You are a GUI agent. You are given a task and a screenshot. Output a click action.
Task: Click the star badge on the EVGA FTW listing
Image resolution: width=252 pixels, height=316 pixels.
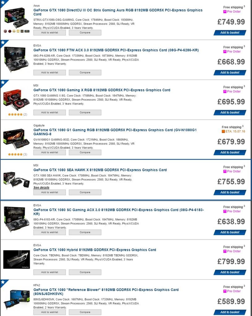click(3, 43)
